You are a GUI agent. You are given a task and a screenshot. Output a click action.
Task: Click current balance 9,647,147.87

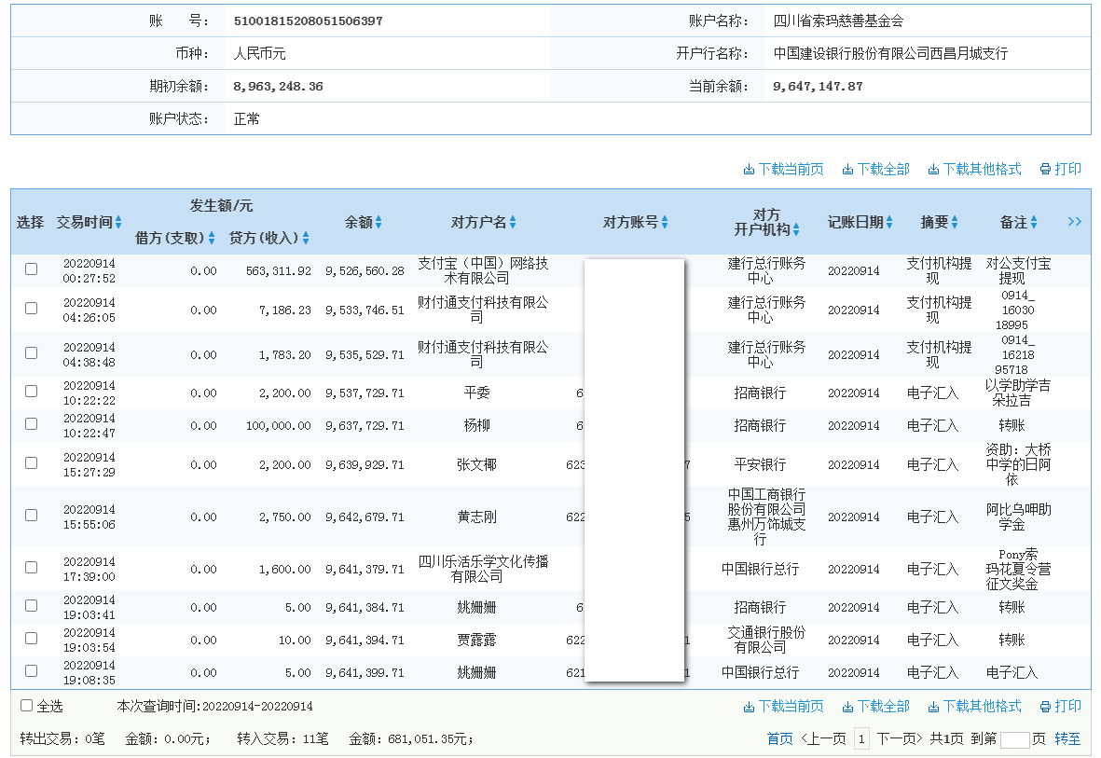818,87
